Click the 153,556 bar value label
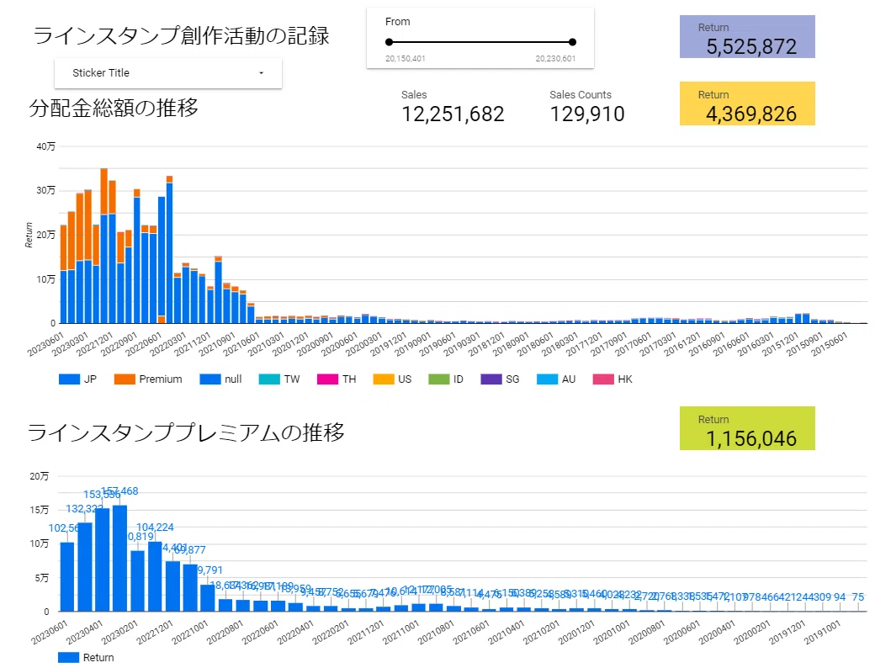Viewport: 875px width, 668px height. [x=102, y=495]
